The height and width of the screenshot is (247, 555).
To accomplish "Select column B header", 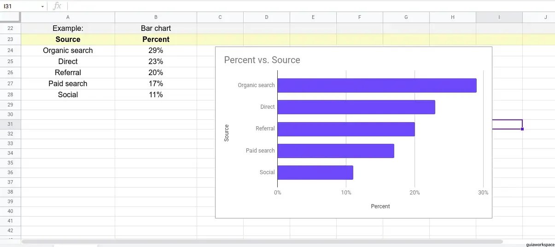I will click(156, 17).
